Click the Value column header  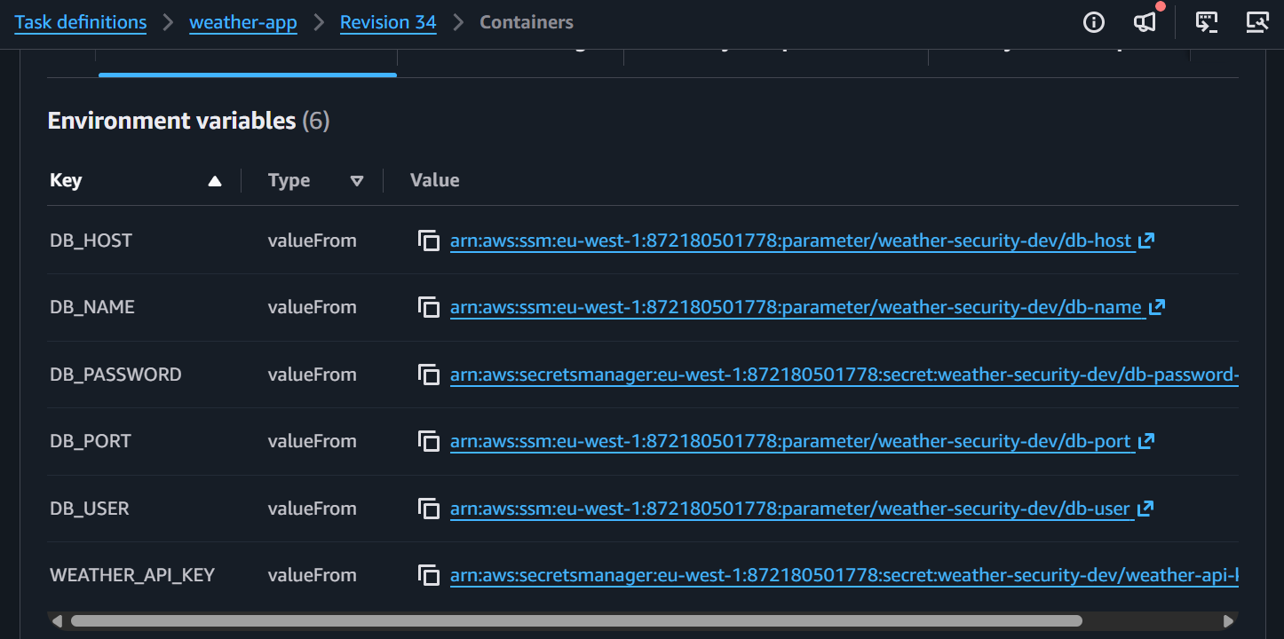(x=435, y=181)
